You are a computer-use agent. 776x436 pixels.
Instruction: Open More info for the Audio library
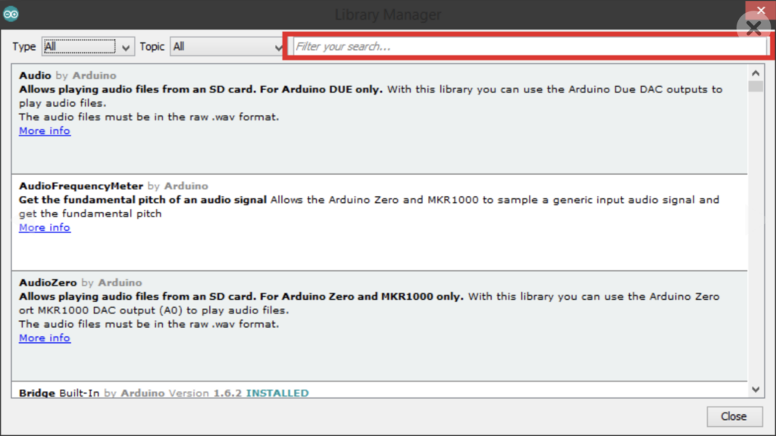coord(45,131)
